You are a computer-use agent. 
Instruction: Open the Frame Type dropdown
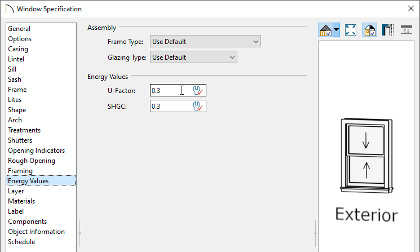tap(205, 42)
